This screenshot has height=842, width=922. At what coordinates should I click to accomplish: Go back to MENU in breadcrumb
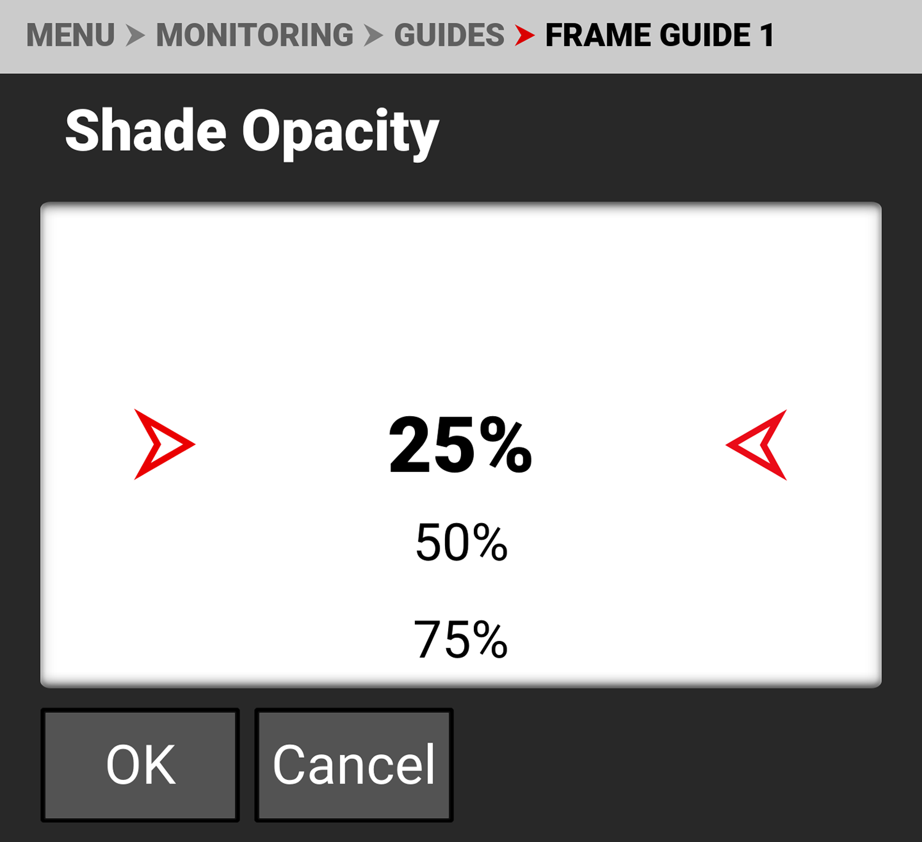(x=71, y=36)
